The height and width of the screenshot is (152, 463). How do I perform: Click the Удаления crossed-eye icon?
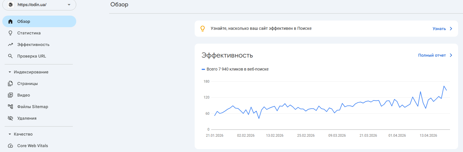coord(10,118)
